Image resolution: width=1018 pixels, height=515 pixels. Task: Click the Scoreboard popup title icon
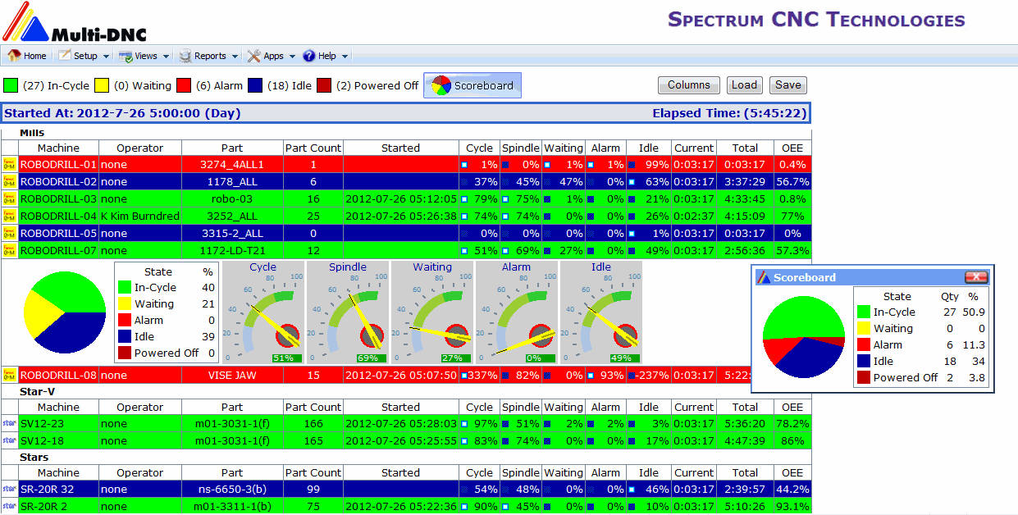(x=764, y=277)
